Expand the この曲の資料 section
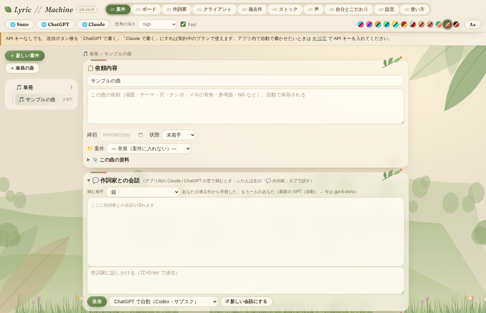Viewport: 486px width, 313px height. (108, 160)
